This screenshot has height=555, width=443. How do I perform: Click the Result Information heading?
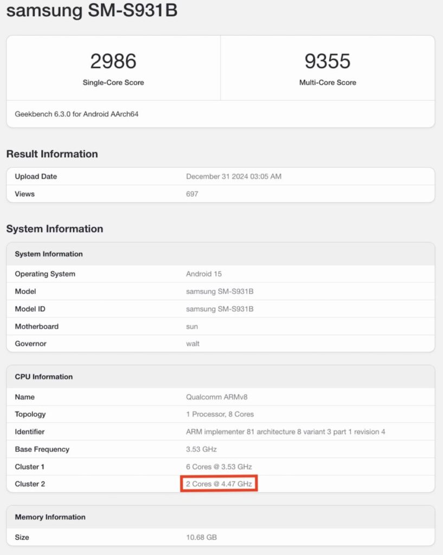pyautogui.click(x=52, y=154)
